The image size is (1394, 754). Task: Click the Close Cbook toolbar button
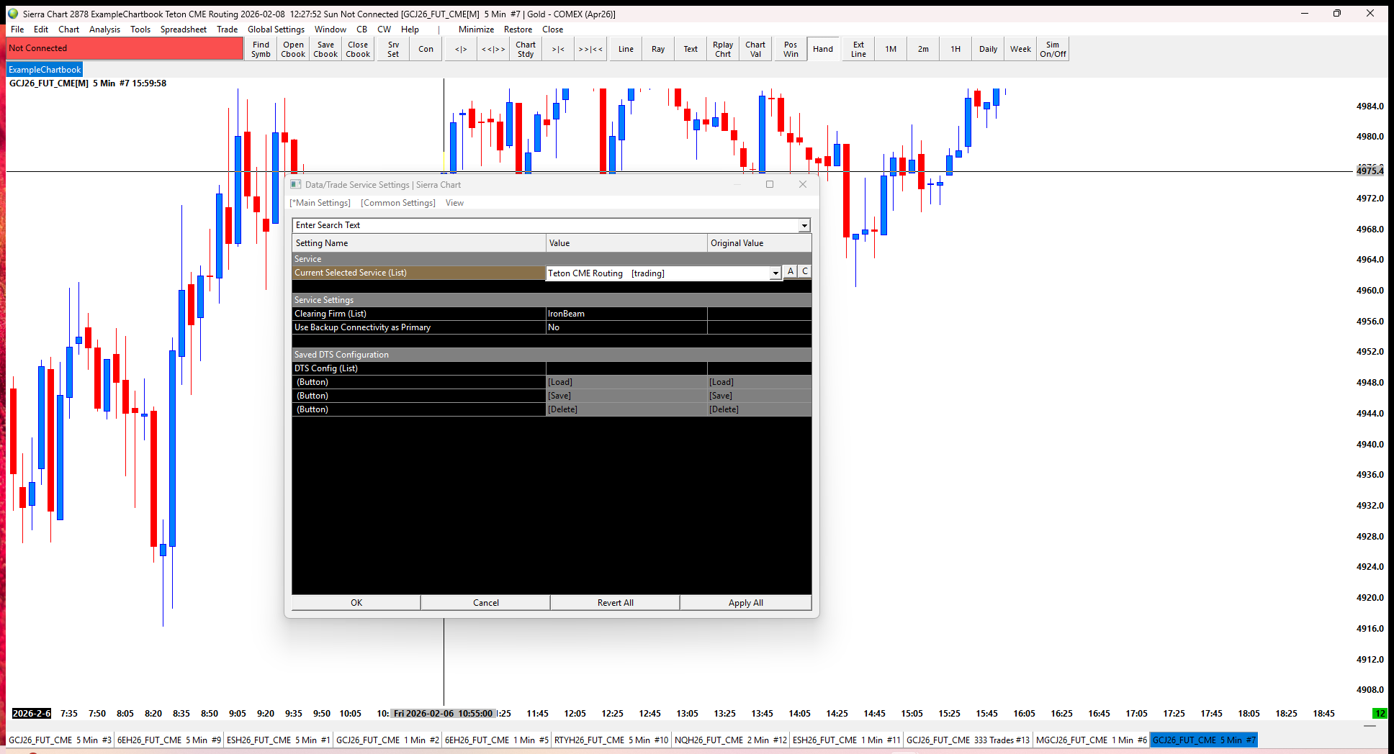358,49
